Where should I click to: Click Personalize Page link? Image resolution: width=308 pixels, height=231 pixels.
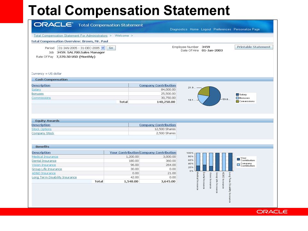point(246,29)
